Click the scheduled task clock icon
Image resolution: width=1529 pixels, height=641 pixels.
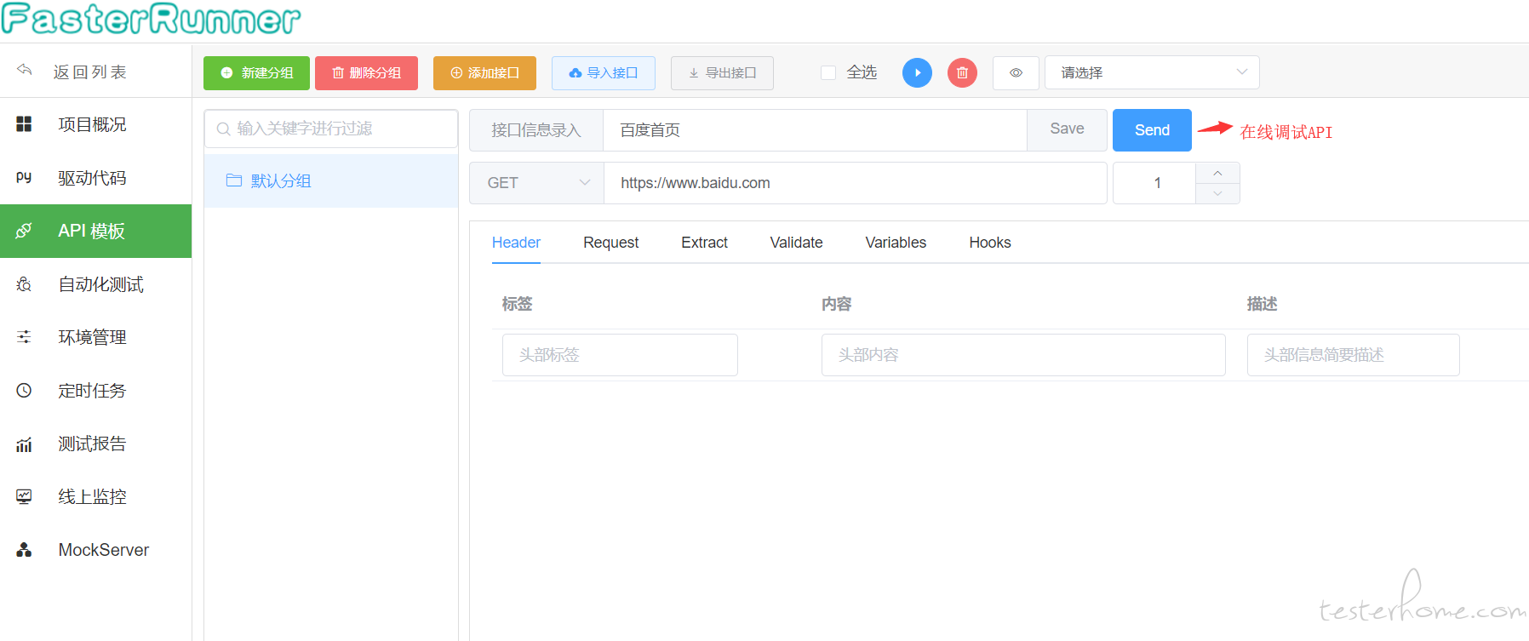24,391
